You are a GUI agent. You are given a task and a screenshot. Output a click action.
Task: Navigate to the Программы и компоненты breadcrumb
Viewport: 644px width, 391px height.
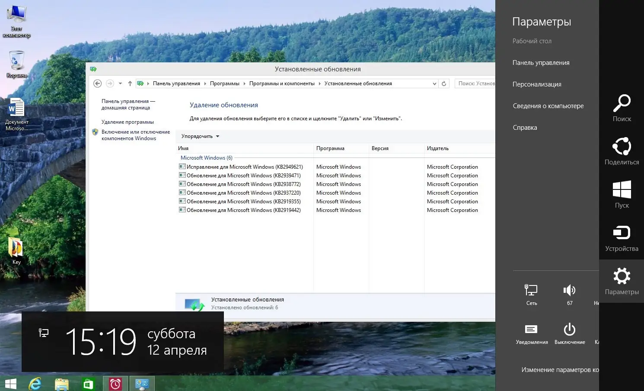pos(282,83)
